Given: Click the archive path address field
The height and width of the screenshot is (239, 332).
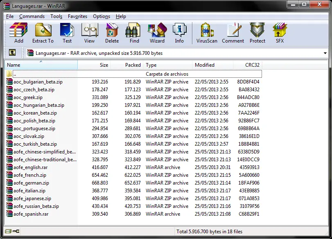Looking at the screenshot, I should 177,53.
